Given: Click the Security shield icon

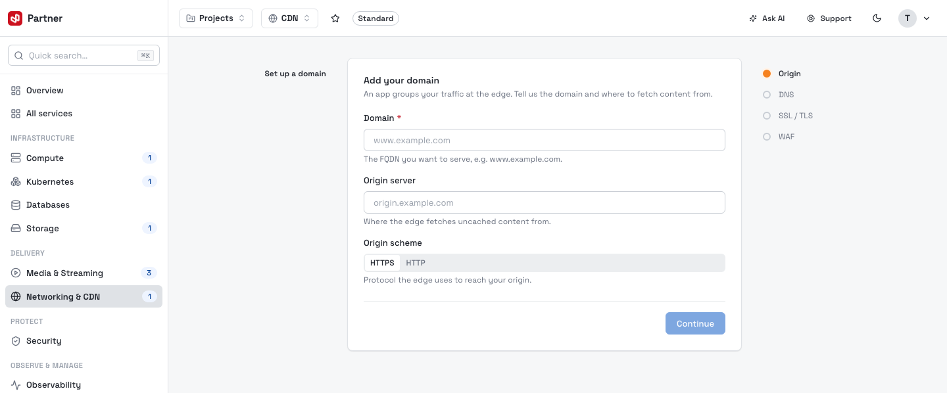Looking at the screenshot, I should pyautogui.click(x=16, y=341).
